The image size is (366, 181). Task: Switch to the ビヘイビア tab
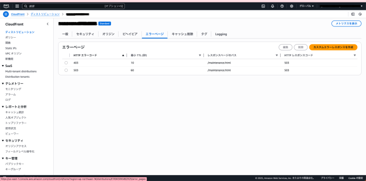point(130,34)
